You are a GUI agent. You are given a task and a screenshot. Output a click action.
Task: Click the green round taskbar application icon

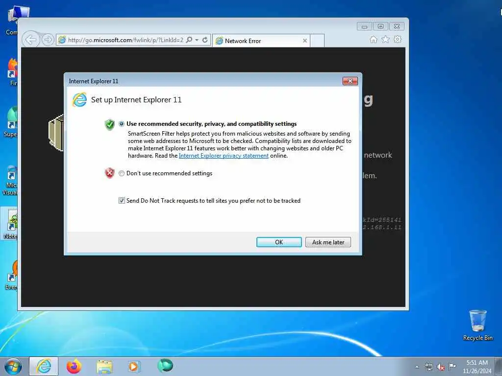(x=165, y=365)
